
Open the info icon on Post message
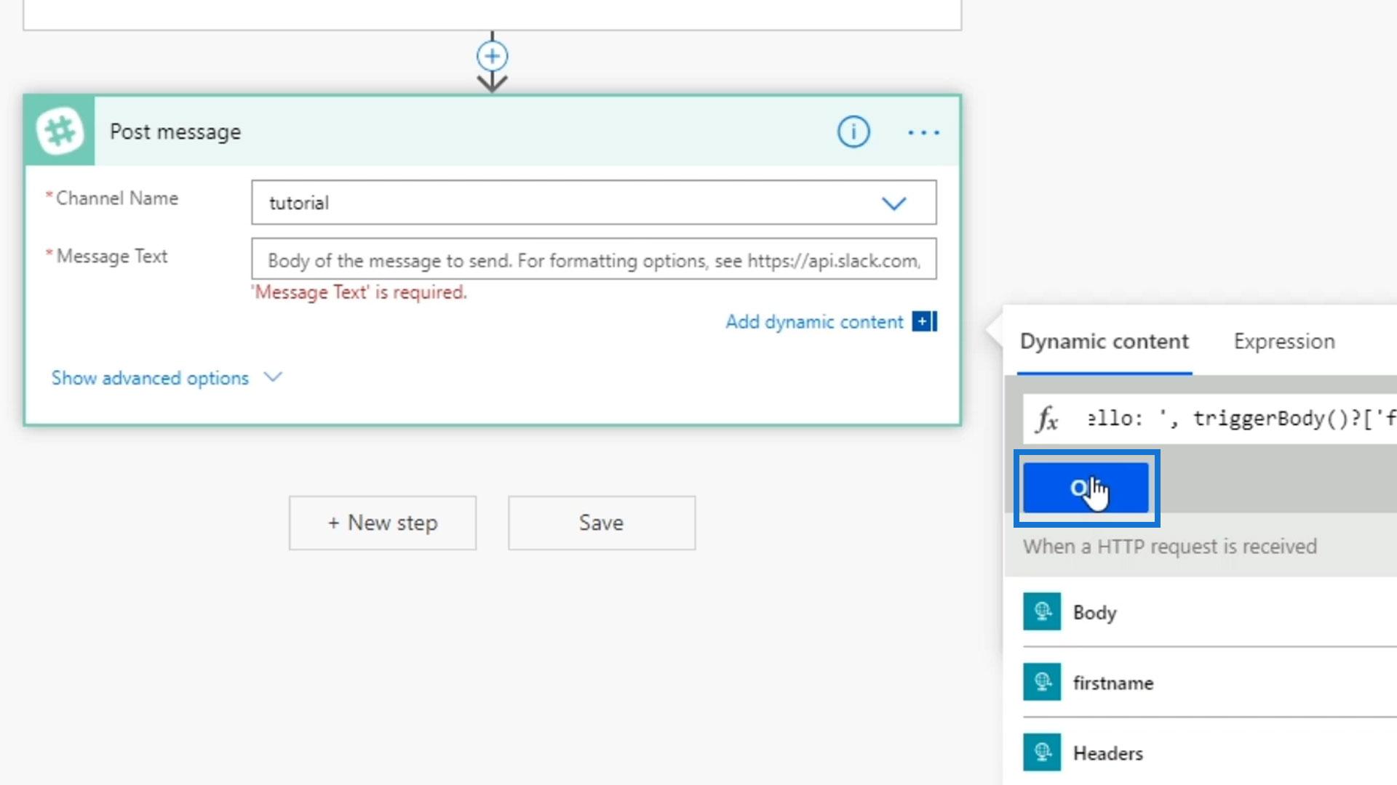point(853,132)
